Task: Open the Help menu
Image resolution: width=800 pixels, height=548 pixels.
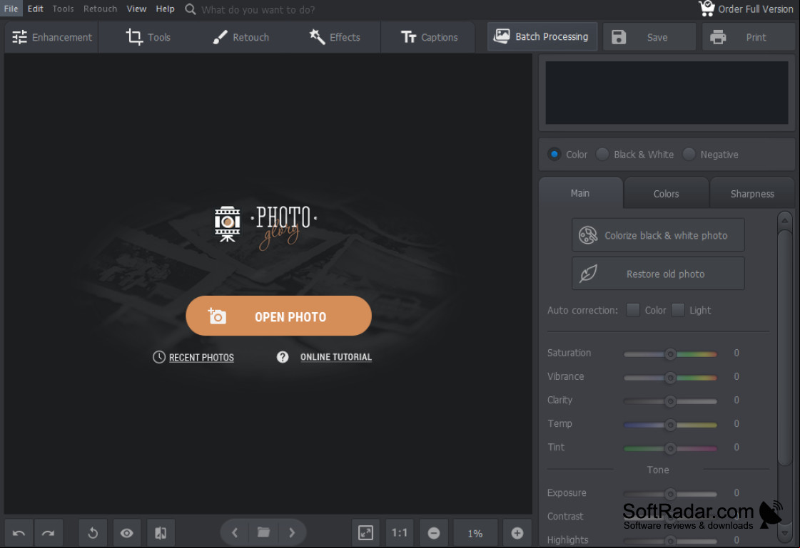Action: pyautogui.click(x=165, y=9)
